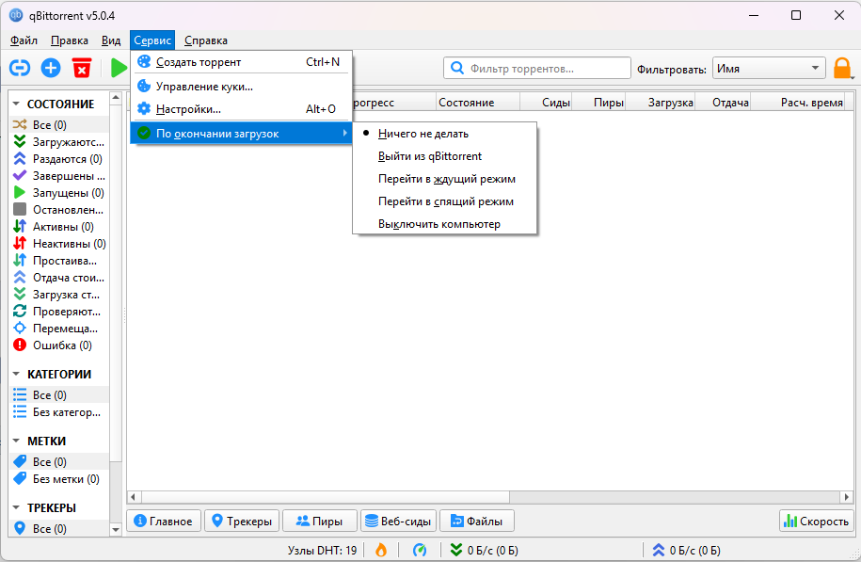Select Запущены (0) status filter
Image resolution: width=861 pixels, height=562 pixels.
coord(58,193)
